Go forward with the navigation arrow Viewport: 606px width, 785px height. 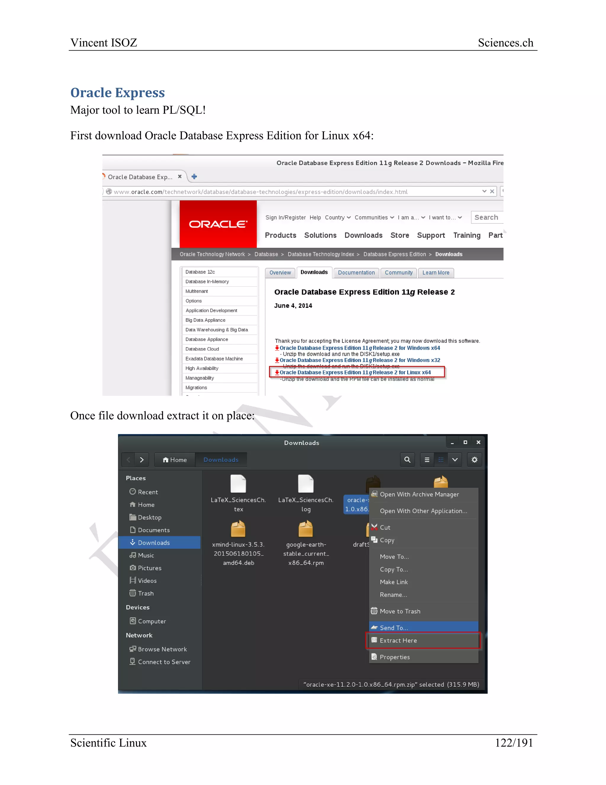tap(142, 460)
